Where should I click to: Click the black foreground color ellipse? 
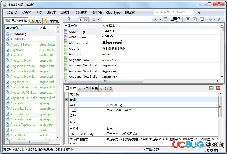pos(175,18)
